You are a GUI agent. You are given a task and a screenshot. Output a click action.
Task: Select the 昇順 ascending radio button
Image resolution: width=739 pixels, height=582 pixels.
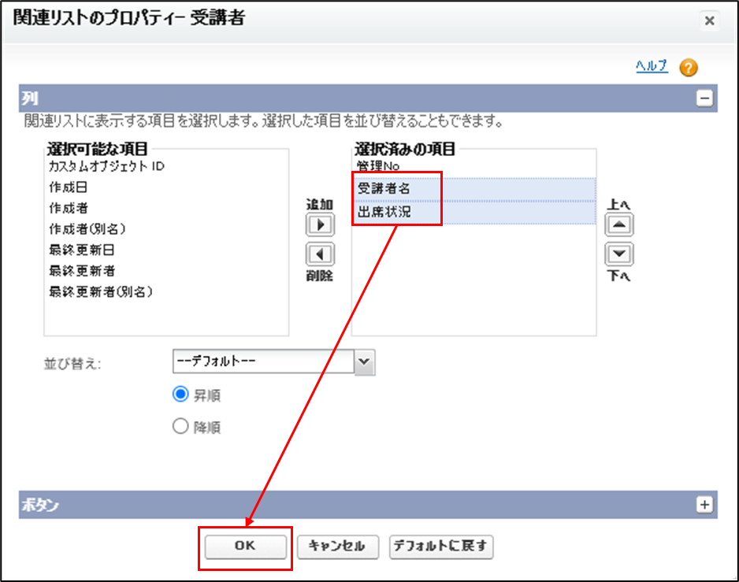tap(180, 395)
